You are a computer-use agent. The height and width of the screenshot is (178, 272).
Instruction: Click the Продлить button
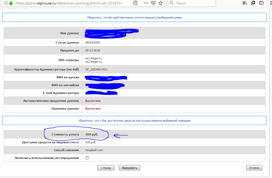[129, 168]
